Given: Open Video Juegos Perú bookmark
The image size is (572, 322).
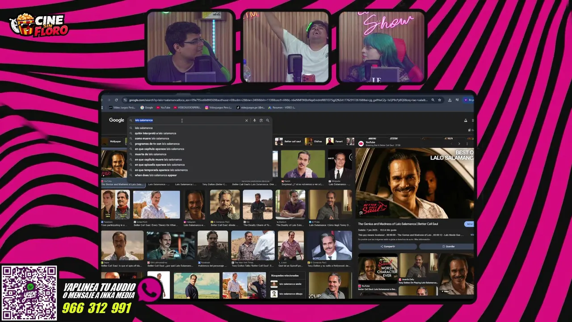Looking at the screenshot, I should coord(122,107).
